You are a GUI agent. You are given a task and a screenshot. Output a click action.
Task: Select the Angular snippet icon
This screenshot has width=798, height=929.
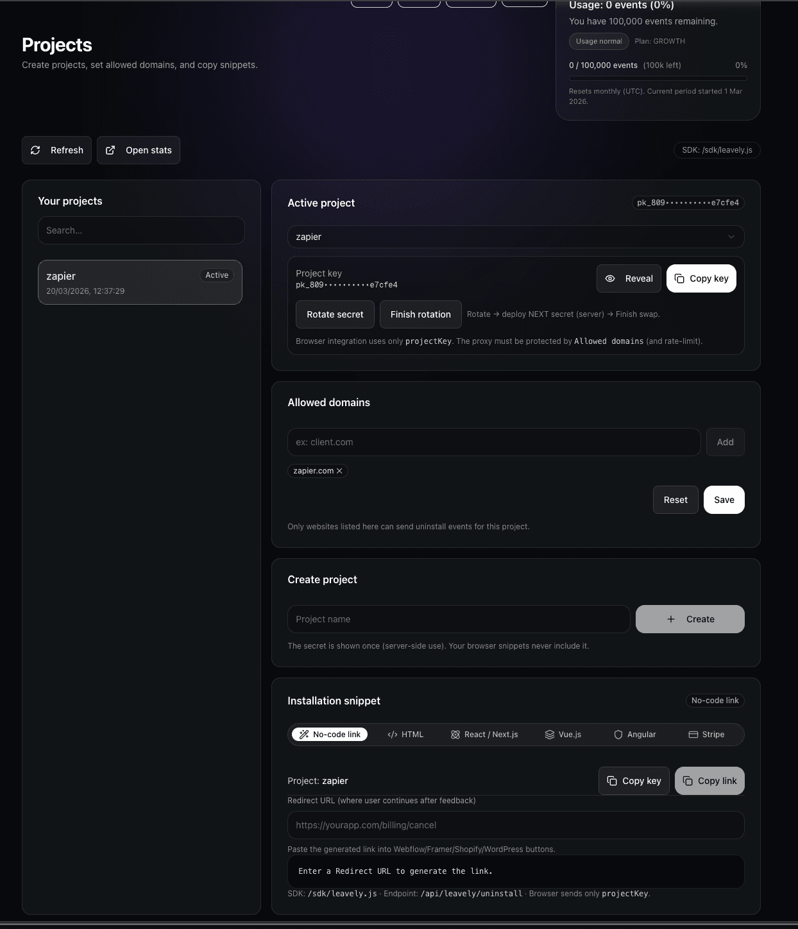click(x=618, y=735)
